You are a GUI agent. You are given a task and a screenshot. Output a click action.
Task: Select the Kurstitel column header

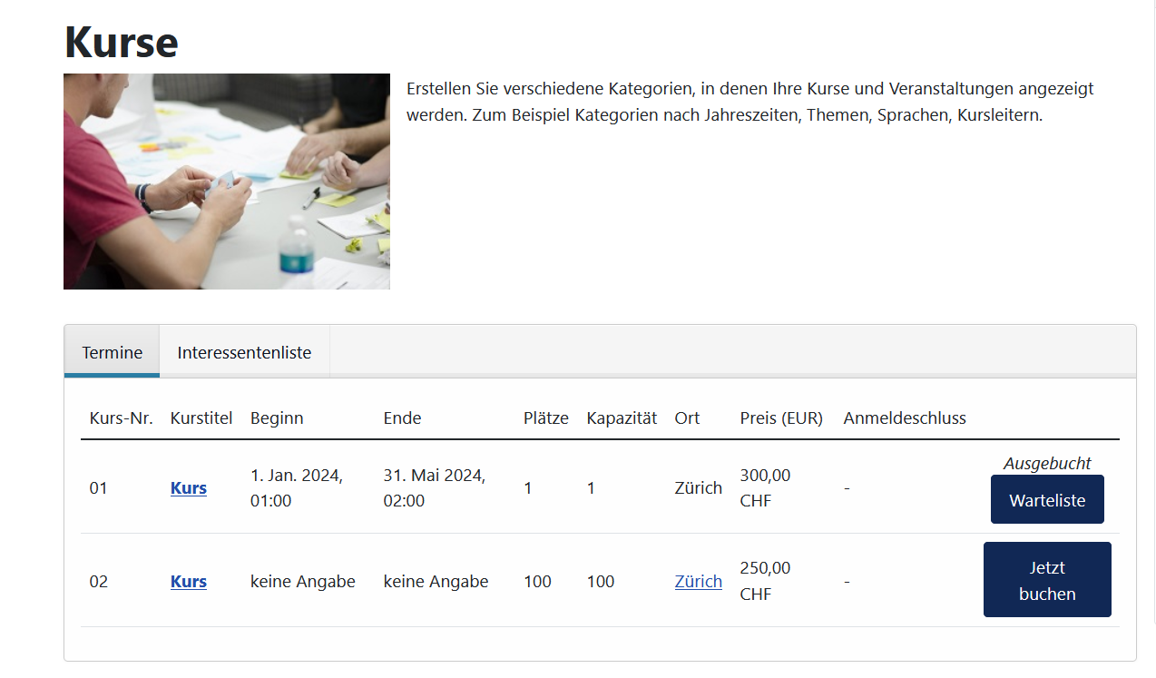tap(201, 418)
